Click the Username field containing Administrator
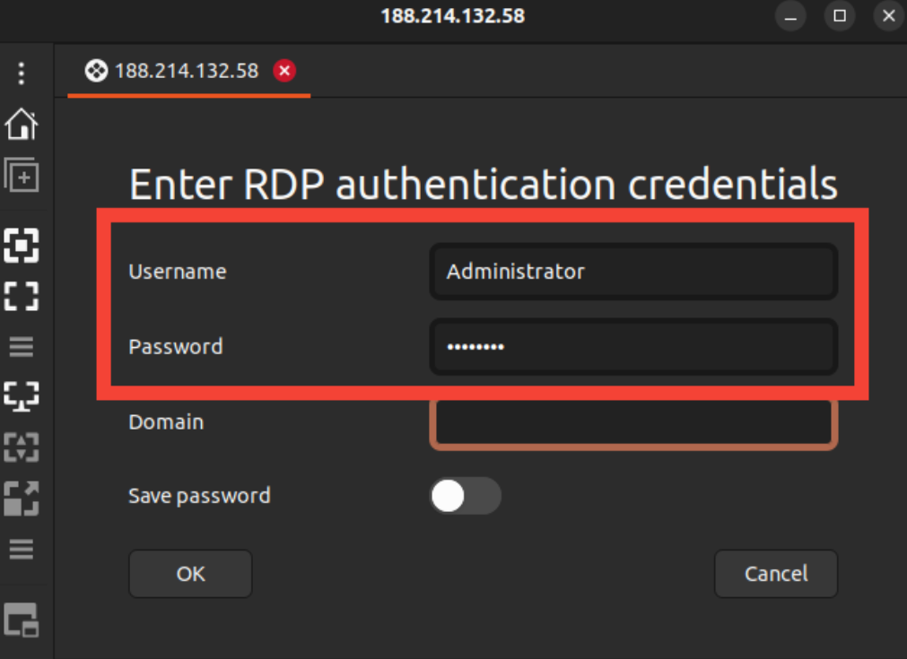This screenshot has height=659, width=907. pyautogui.click(x=633, y=272)
